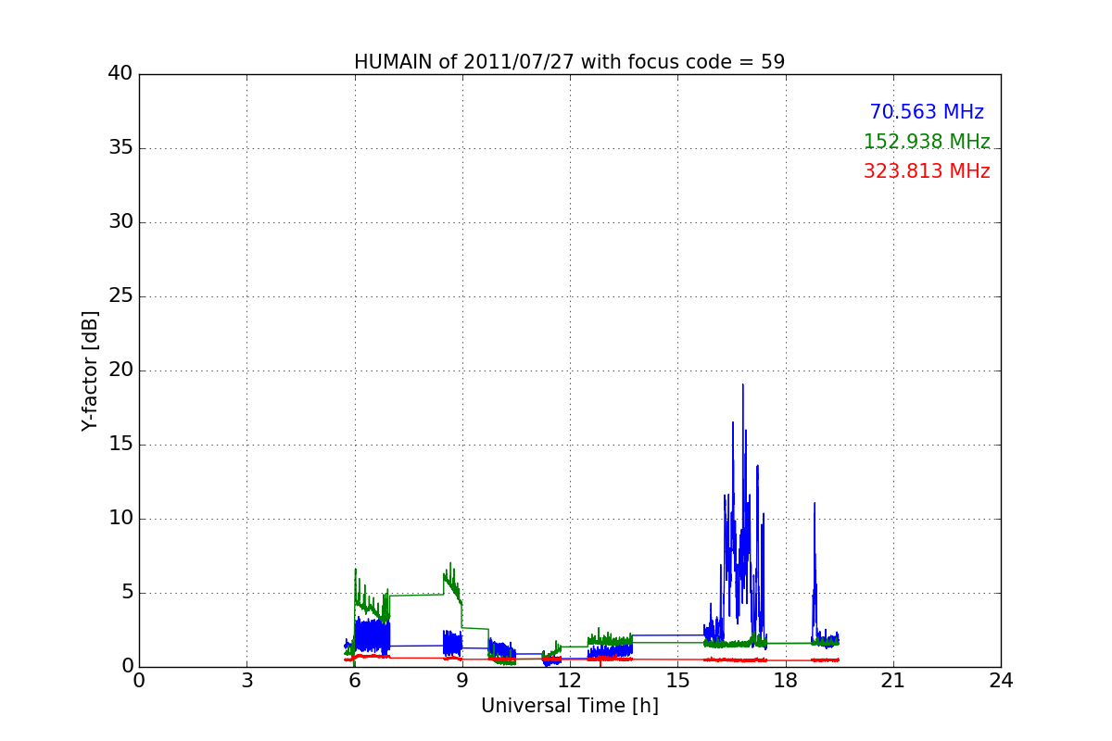Click the Universal Time [h] axis label

pos(569,706)
